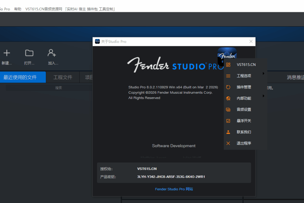The image size is (304, 203).
Task: Click the Join (加入) person icon
Action: click(52, 53)
